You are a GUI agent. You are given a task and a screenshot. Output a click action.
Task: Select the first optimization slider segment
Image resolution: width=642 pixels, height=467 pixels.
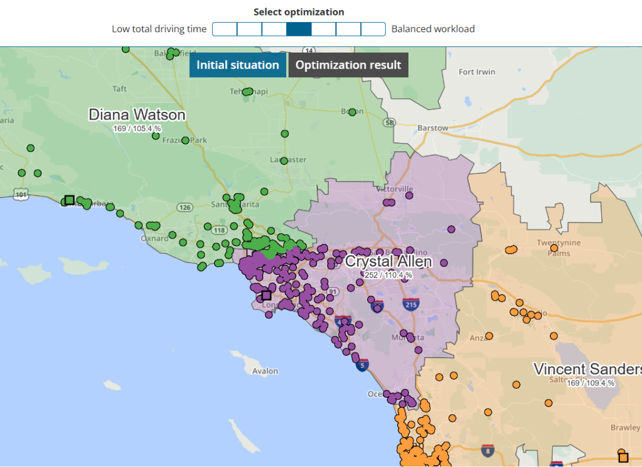225,29
